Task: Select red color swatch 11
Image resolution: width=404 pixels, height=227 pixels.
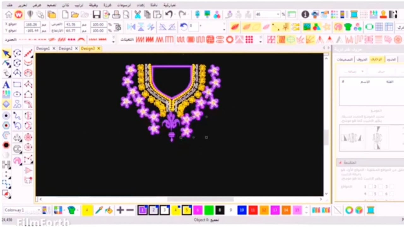Action: click(x=253, y=210)
